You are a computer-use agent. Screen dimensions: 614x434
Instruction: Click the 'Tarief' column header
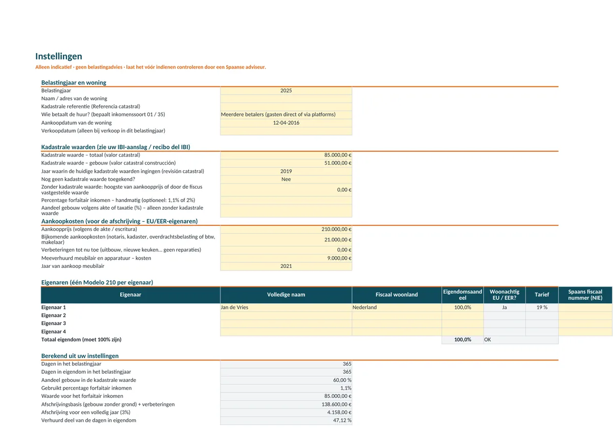(542, 295)
